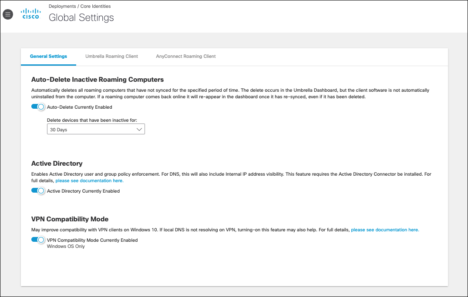
Task: Select the General Settings tab
Action: [48, 57]
